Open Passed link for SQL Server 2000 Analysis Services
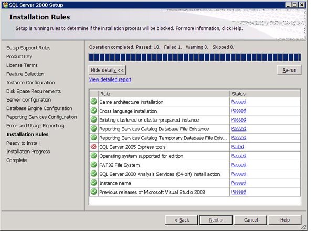Image resolution: width=315 pixels, height=231 pixels. click(x=238, y=174)
